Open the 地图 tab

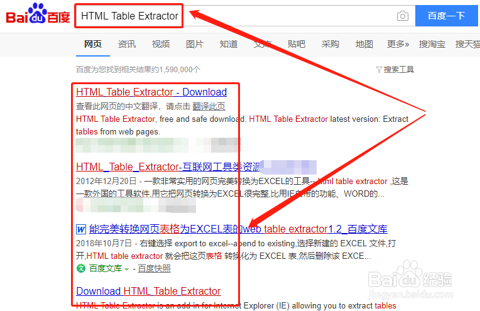(364, 45)
